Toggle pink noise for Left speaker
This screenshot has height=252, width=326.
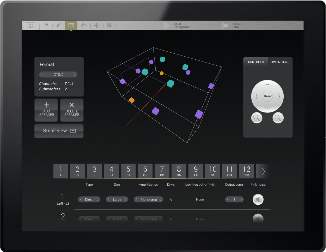click(x=258, y=200)
